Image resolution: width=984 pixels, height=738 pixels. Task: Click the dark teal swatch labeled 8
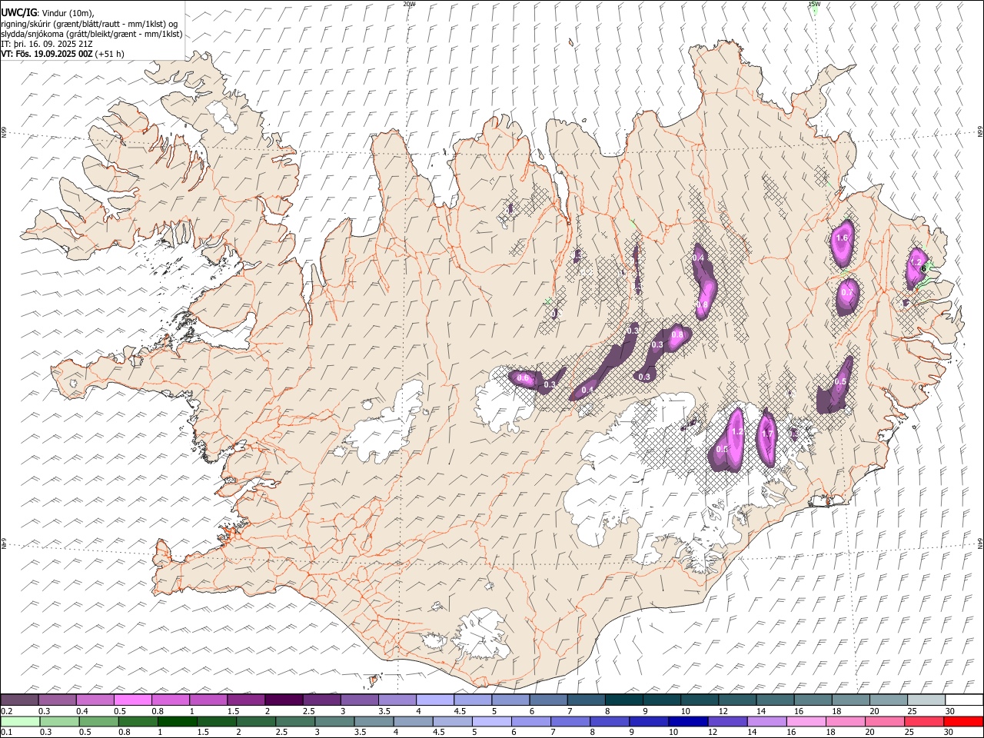click(623, 700)
